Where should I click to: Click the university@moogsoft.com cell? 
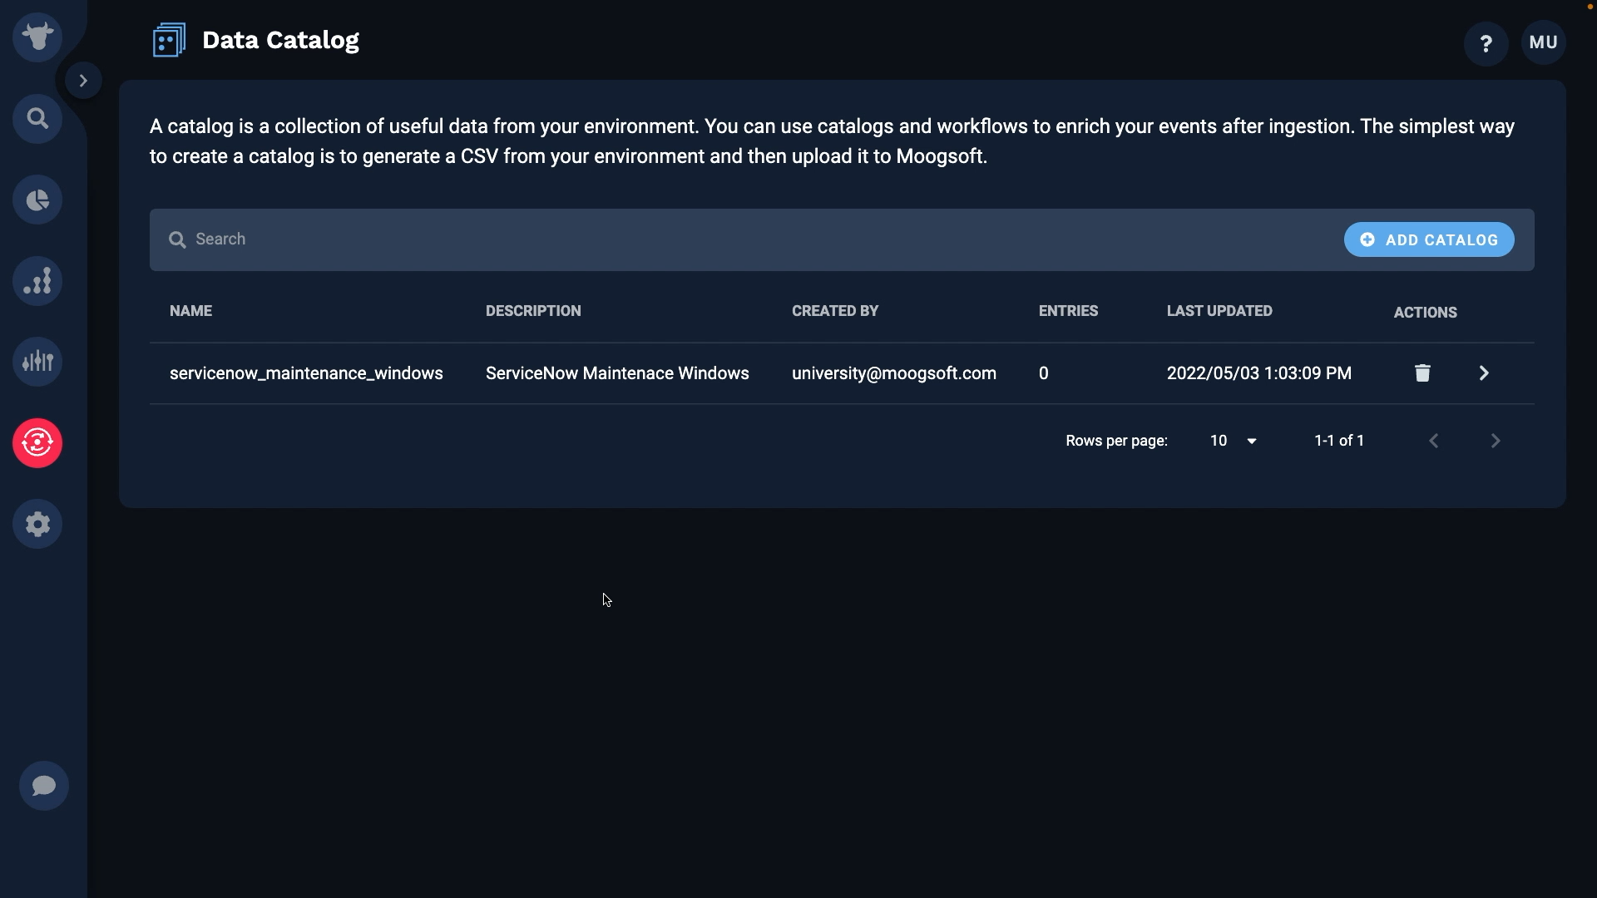(x=894, y=373)
